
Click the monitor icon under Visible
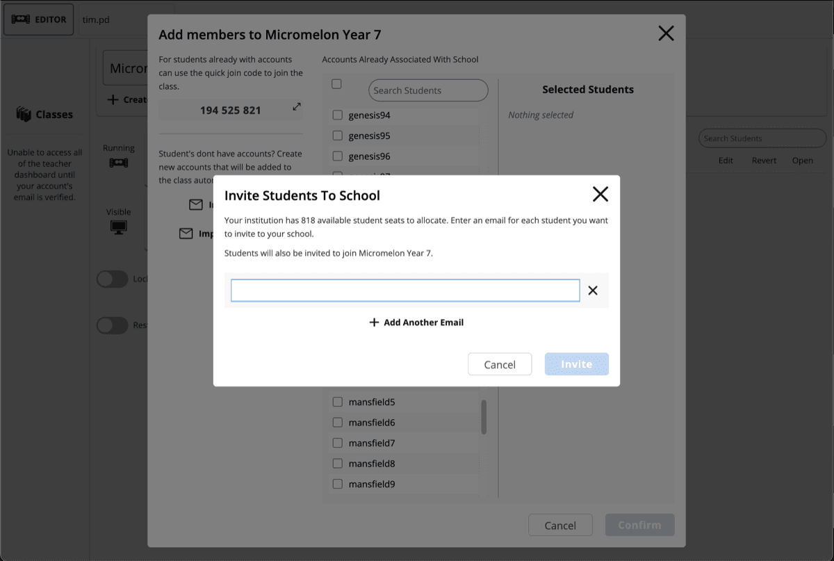point(118,225)
